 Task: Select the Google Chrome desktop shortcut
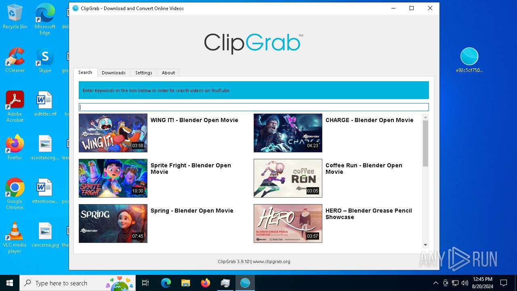coord(15,194)
